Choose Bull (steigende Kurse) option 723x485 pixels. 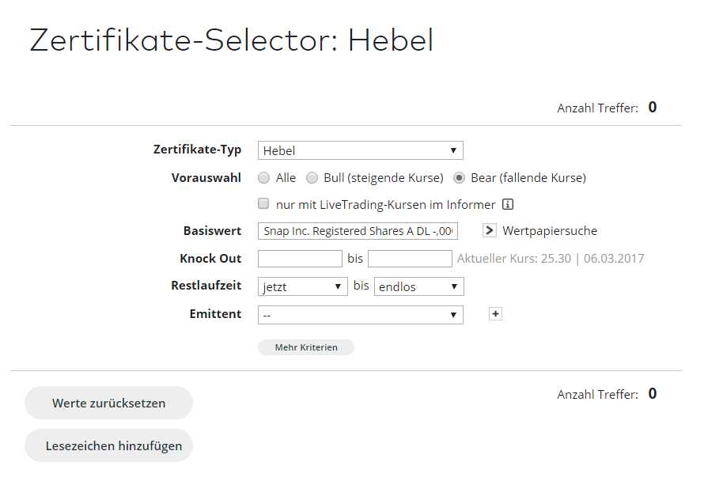[312, 178]
